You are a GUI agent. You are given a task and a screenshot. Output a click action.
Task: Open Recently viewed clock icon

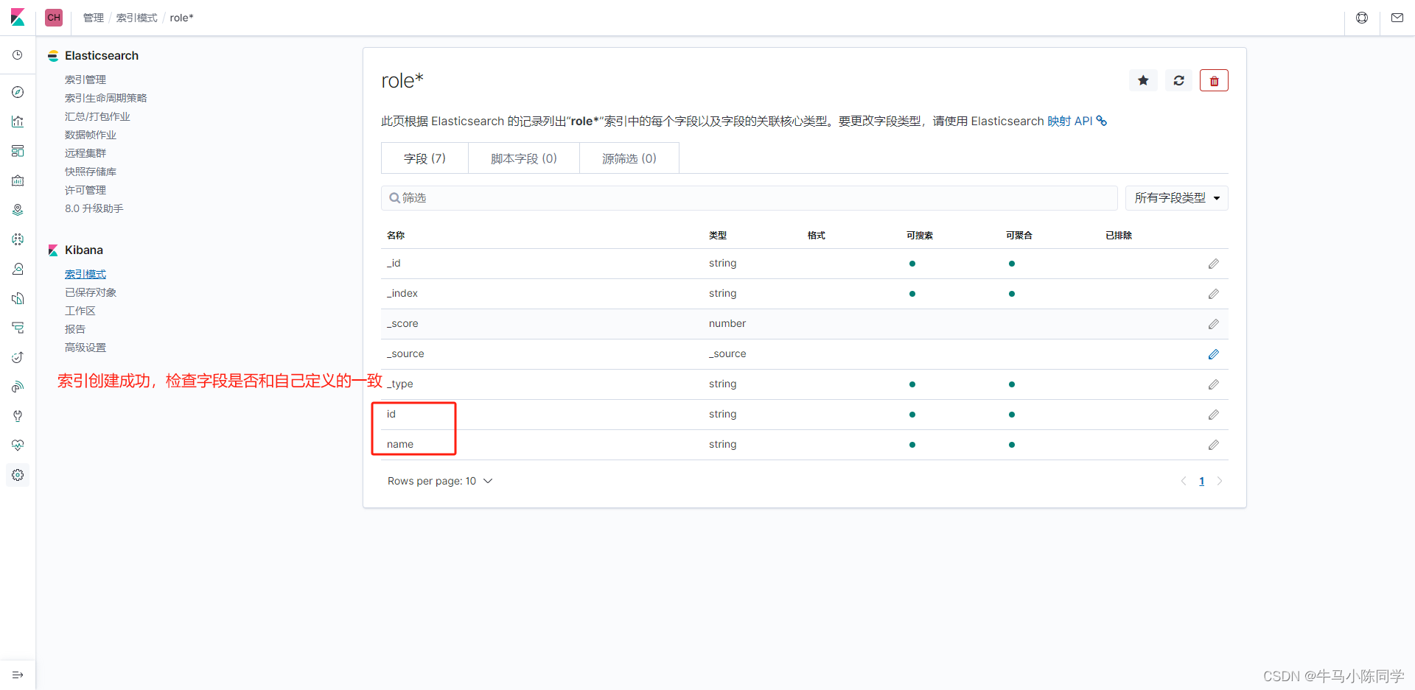(18, 55)
